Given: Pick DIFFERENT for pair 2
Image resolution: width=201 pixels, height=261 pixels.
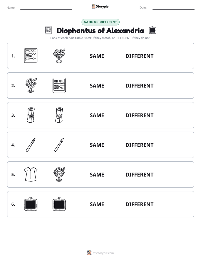Looking at the screenshot, I should coord(139,86).
